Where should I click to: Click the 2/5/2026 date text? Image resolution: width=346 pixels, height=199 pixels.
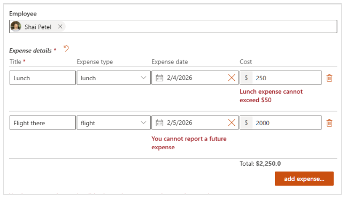(179, 123)
